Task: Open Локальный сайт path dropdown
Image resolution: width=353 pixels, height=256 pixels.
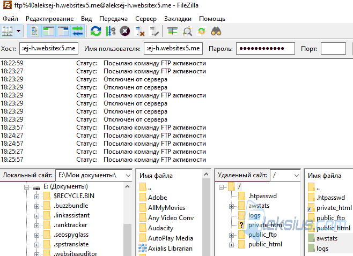Action: click(128, 175)
